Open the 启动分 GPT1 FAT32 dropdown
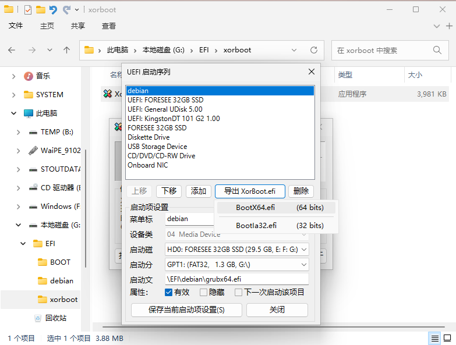Viewport: 456px width, 345px height. pos(236,265)
